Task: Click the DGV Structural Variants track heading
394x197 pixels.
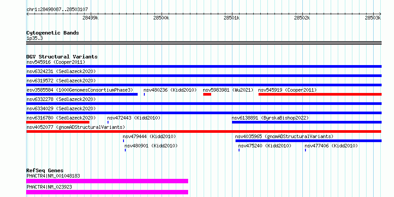Action: point(62,57)
